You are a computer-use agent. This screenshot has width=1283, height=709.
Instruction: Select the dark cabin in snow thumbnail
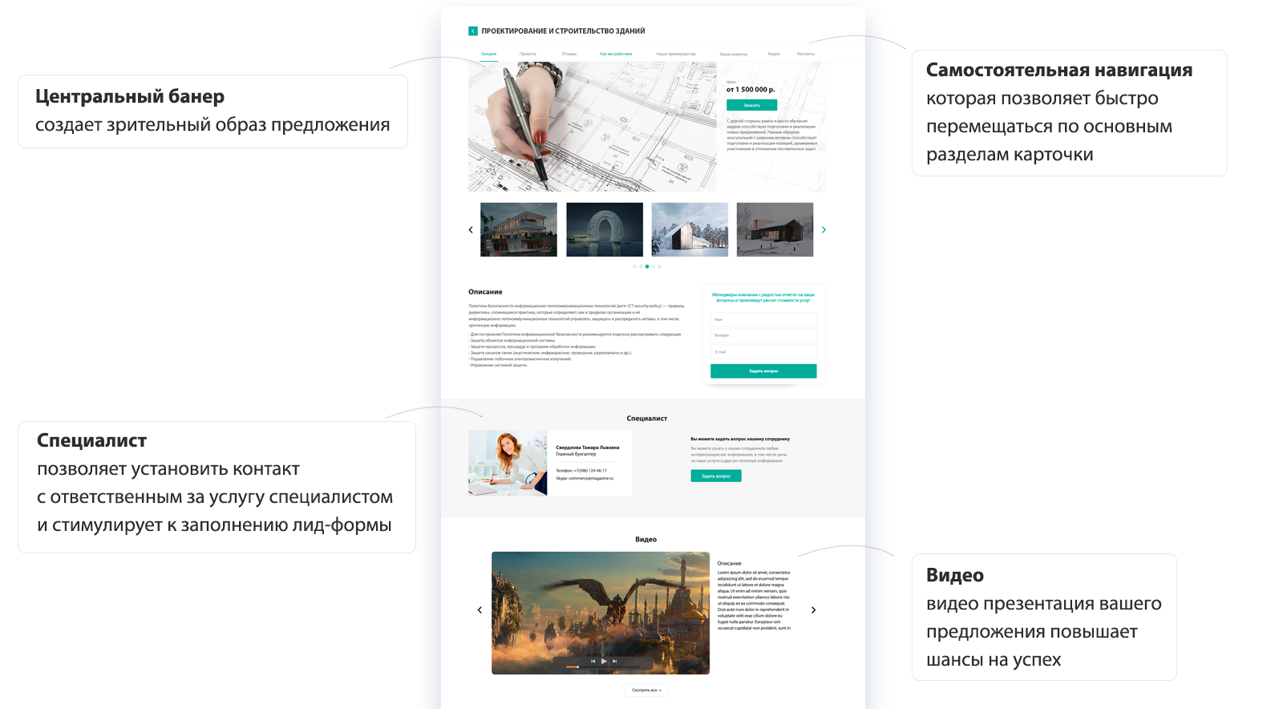(775, 229)
